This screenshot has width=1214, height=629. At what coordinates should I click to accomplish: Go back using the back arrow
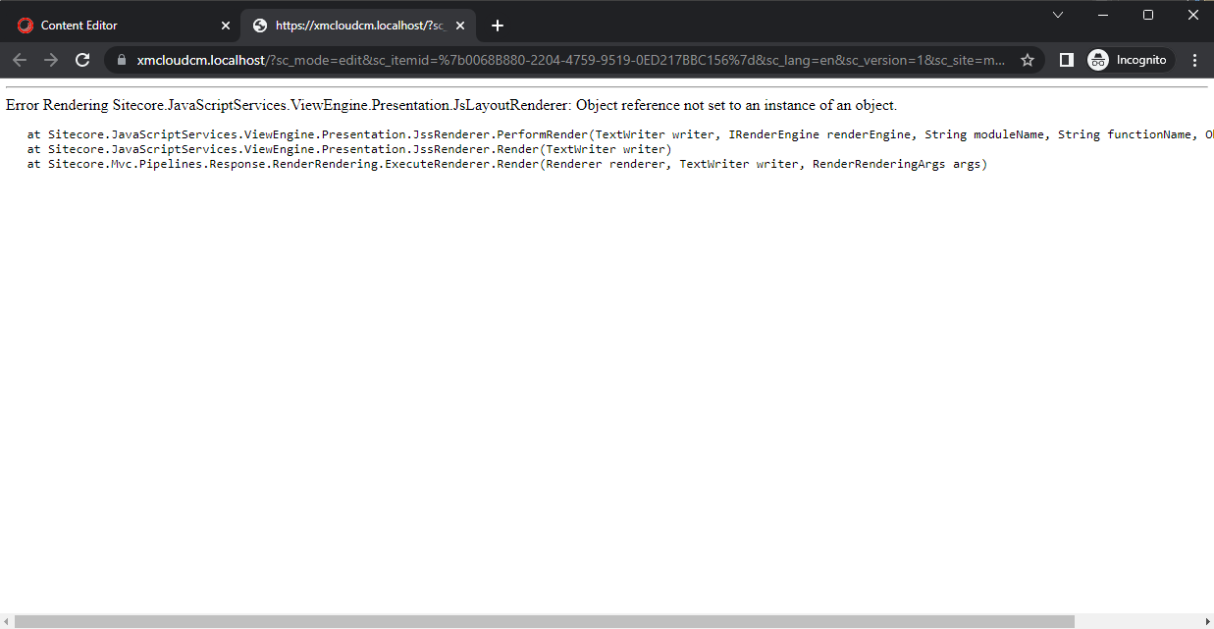click(20, 60)
